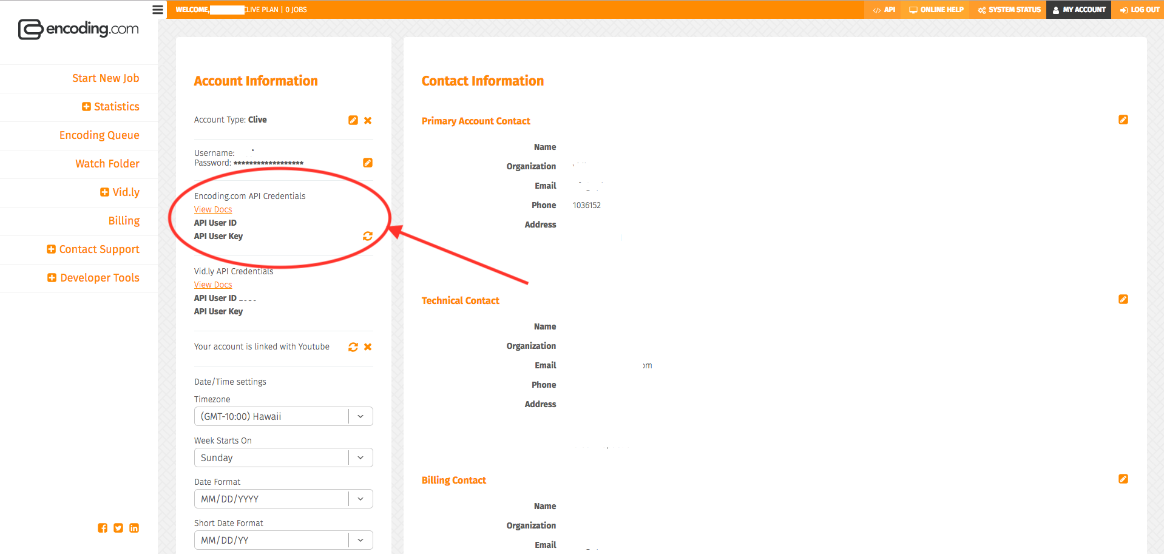
Task: Open Statistics in the sidebar
Action: 117,107
